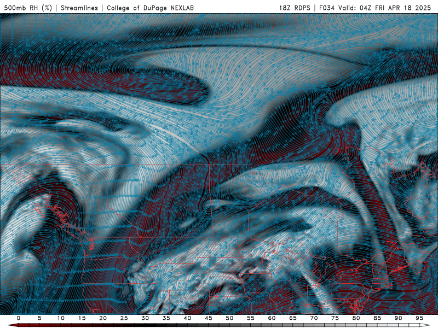Click "College of DuPage NEXLAB" text
This screenshot has height=328, width=438.
pyautogui.click(x=150, y=8)
